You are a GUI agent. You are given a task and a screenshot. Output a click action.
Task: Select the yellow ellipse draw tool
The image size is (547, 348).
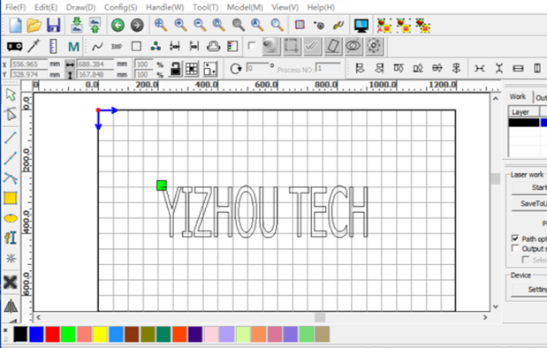11,218
